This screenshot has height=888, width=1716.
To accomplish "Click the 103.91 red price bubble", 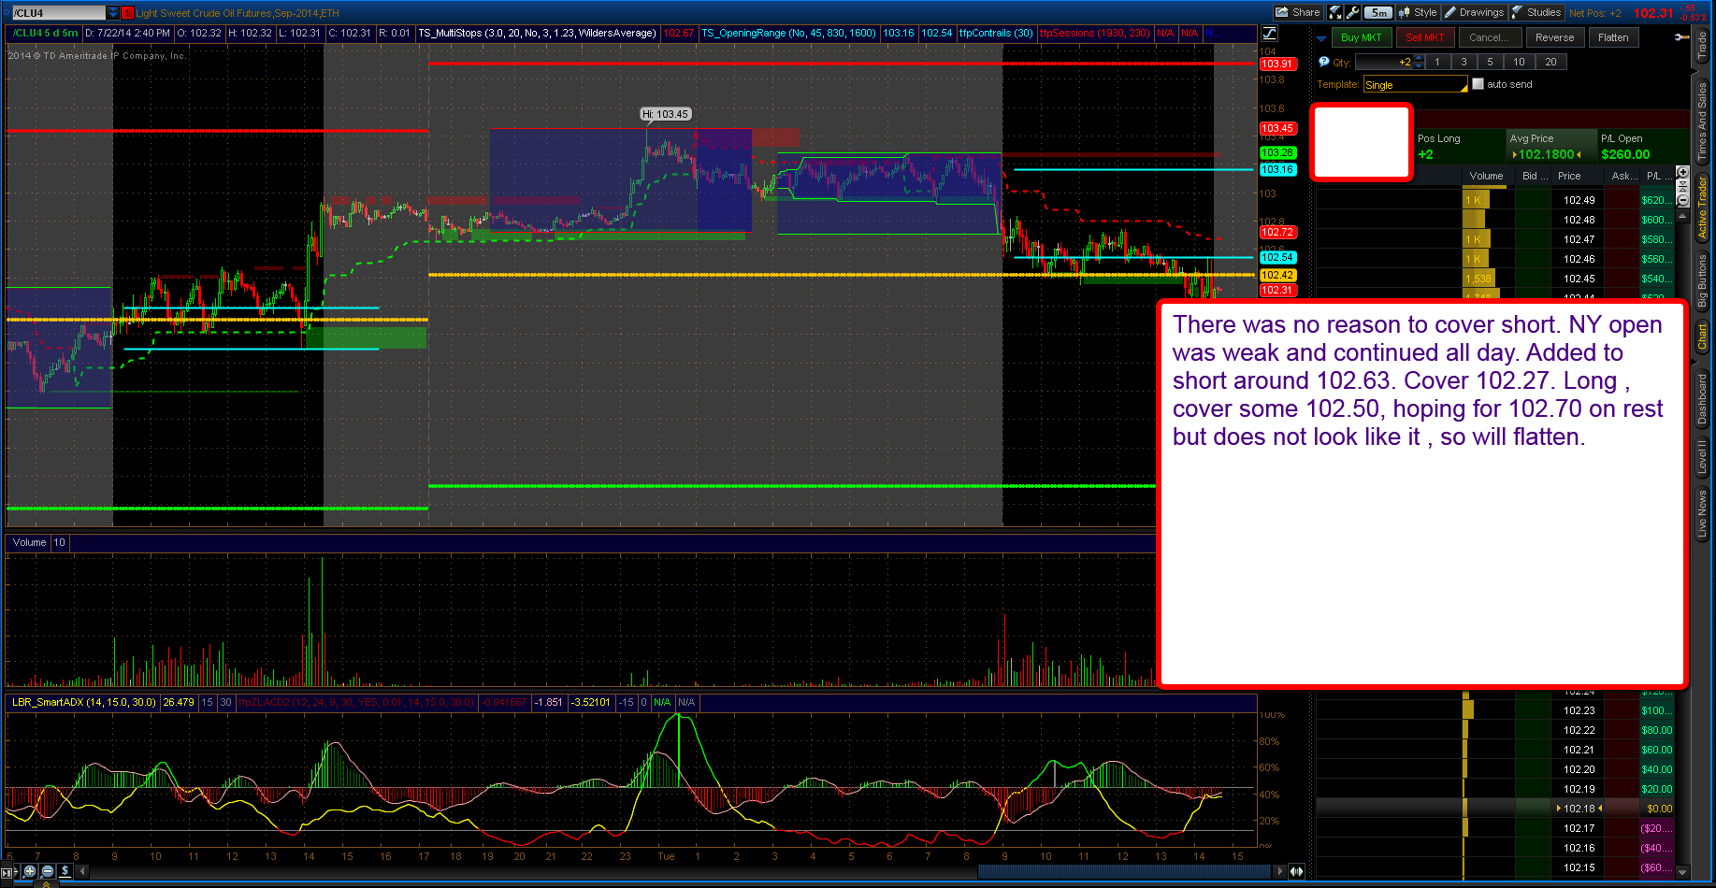I will [x=1277, y=64].
